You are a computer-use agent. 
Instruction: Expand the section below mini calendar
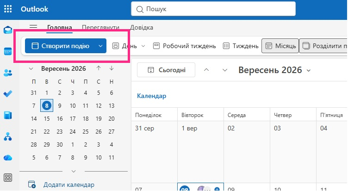[x=74, y=171]
